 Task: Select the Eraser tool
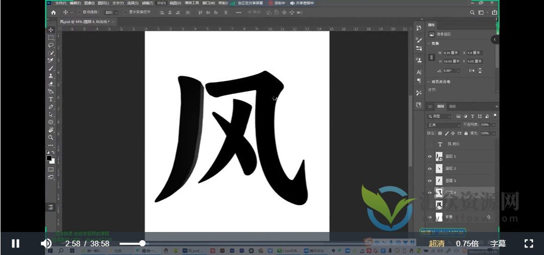51,84
